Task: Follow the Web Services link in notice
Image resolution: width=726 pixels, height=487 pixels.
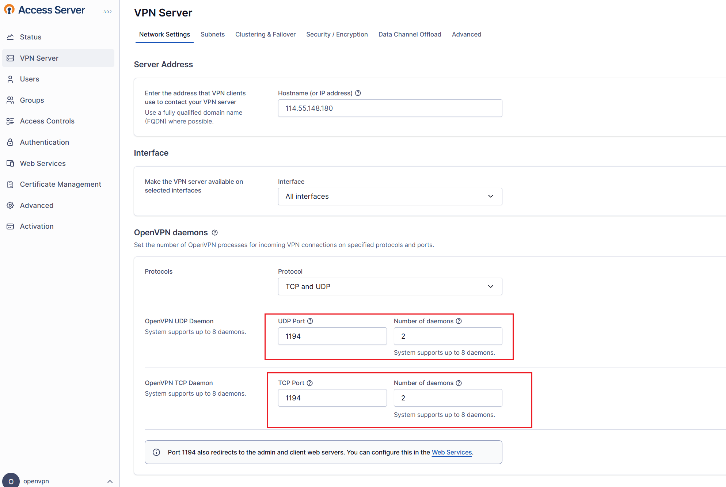Action: pyautogui.click(x=452, y=452)
